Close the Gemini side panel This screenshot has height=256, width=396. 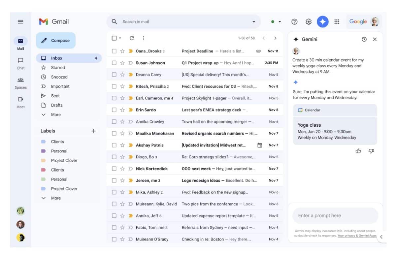click(375, 39)
